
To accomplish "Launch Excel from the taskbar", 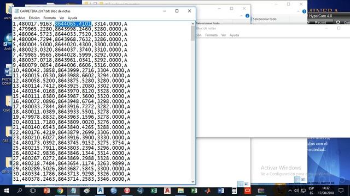I will (x=154, y=191).
